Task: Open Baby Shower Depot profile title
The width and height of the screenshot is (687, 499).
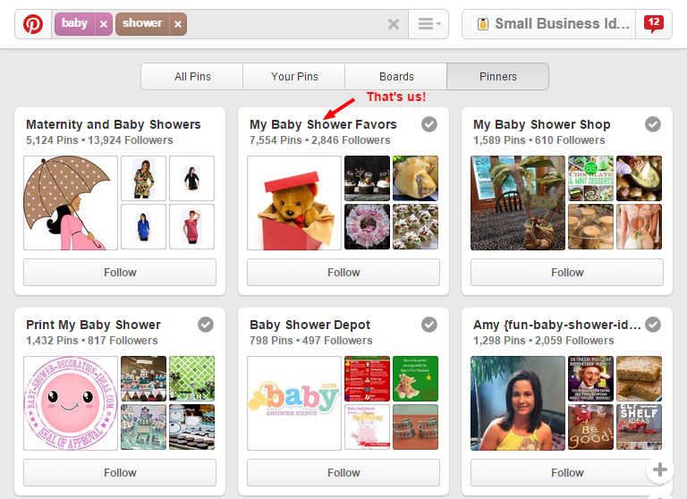Action: pos(310,325)
